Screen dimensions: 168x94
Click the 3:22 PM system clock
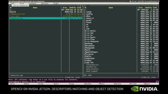click(x=141, y=1)
